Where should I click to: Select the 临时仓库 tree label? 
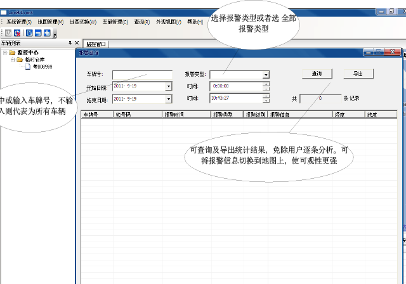point(35,60)
